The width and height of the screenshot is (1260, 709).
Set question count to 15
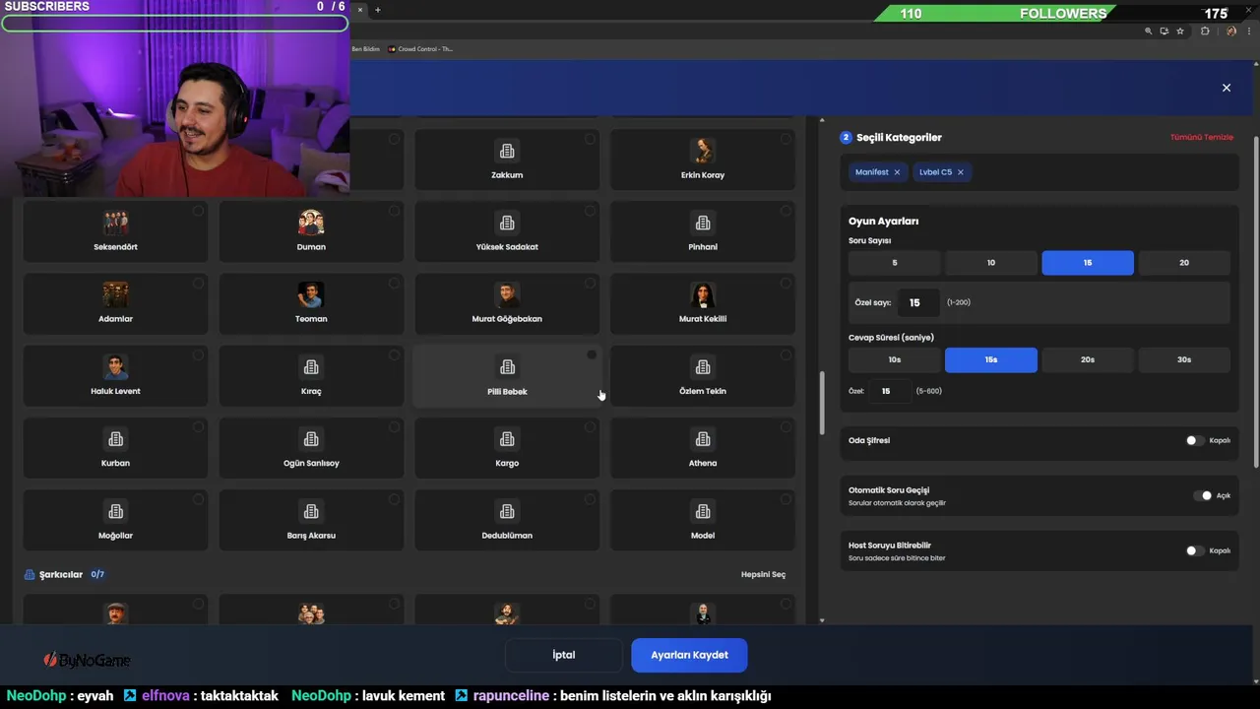1088,263
